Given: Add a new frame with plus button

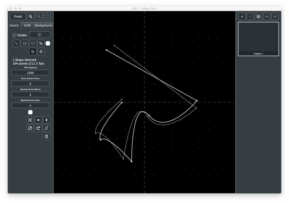Looking at the screenshot, I should click(242, 16).
